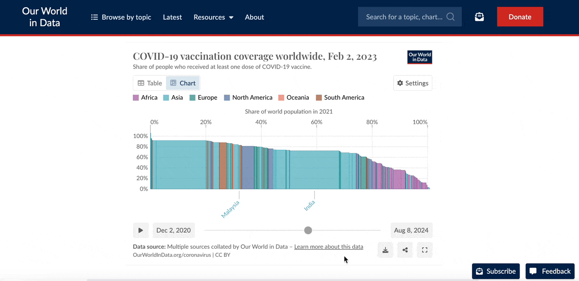Select the Chart tab
The height and width of the screenshot is (281, 579).
click(x=182, y=83)
